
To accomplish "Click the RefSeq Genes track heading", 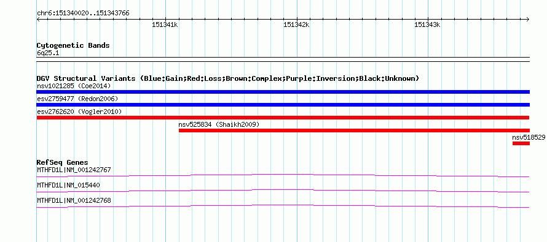I will (x=63, y=162).
